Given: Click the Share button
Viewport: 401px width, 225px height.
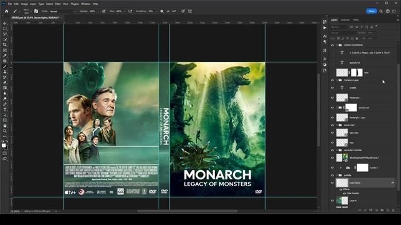Looking at the screenshot, I should click(372, 11).
